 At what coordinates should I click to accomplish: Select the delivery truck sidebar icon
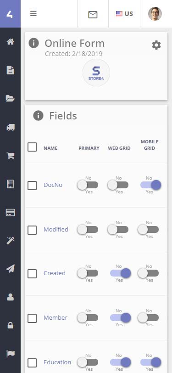tap(10, 127)
